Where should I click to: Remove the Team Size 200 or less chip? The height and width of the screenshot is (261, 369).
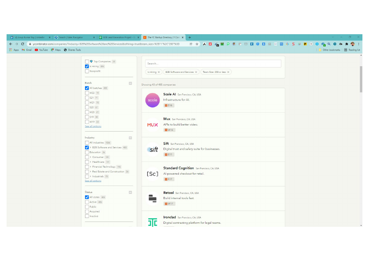tap(228, 72)
